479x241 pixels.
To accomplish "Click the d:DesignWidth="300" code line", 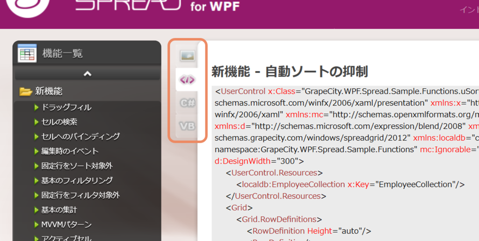I will (x=259, y=161).
